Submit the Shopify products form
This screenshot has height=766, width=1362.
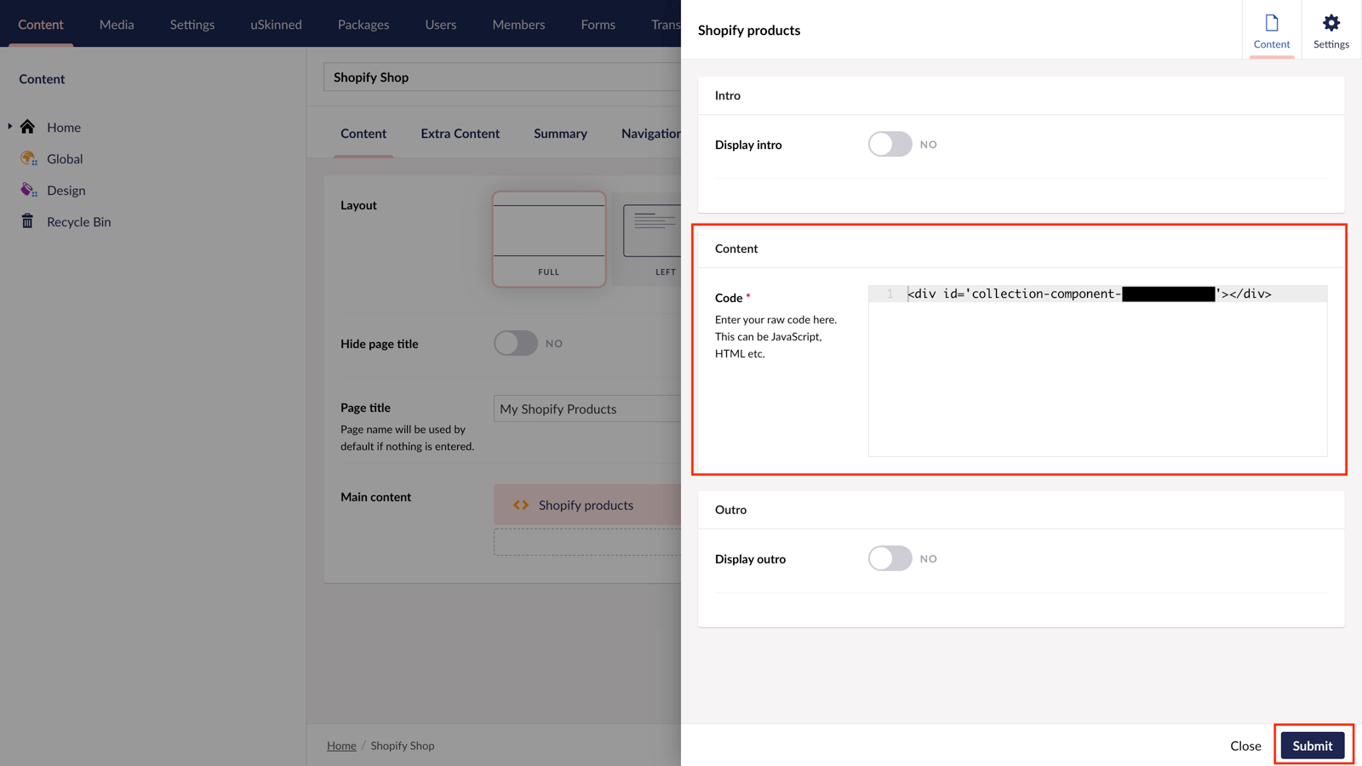pos(1312,745)
